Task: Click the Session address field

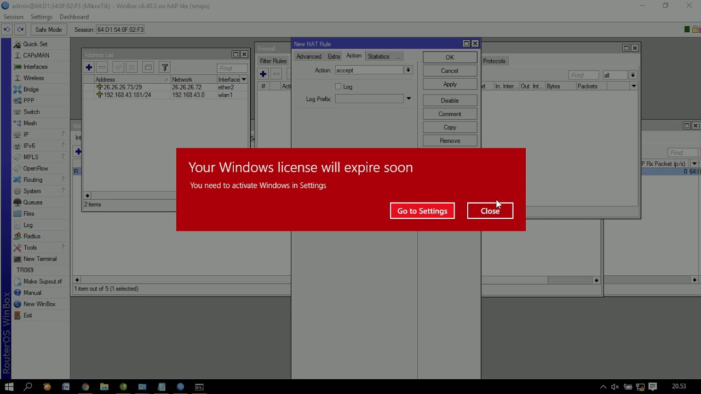Action: click(120, 30)
